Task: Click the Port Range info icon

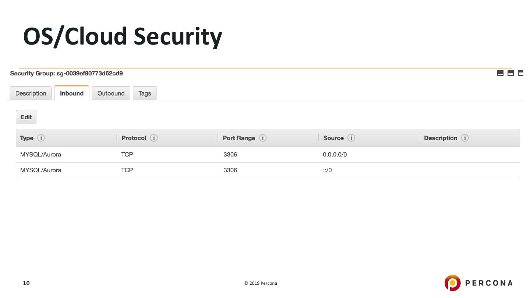Action: click(x=263, y=138)
